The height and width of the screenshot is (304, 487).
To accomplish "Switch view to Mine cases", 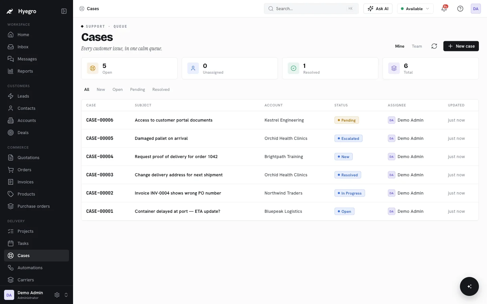I will 400,46.
